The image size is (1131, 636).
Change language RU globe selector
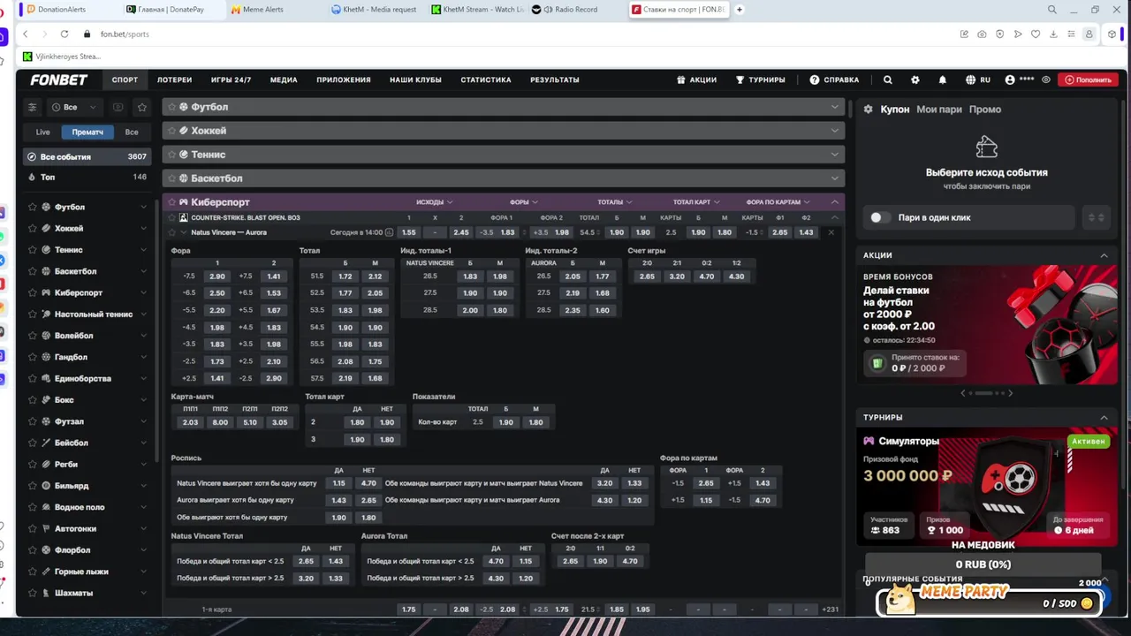pos(976,79)
